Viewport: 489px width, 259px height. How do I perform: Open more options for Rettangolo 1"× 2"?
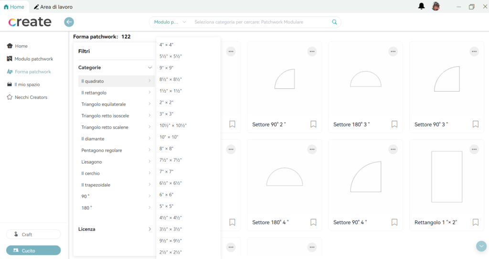tap(474, 149)
